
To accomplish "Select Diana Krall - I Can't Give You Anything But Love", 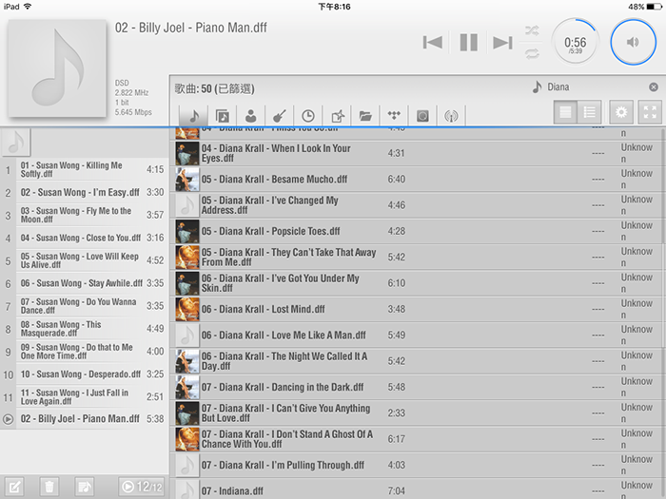I will [417, 413].
